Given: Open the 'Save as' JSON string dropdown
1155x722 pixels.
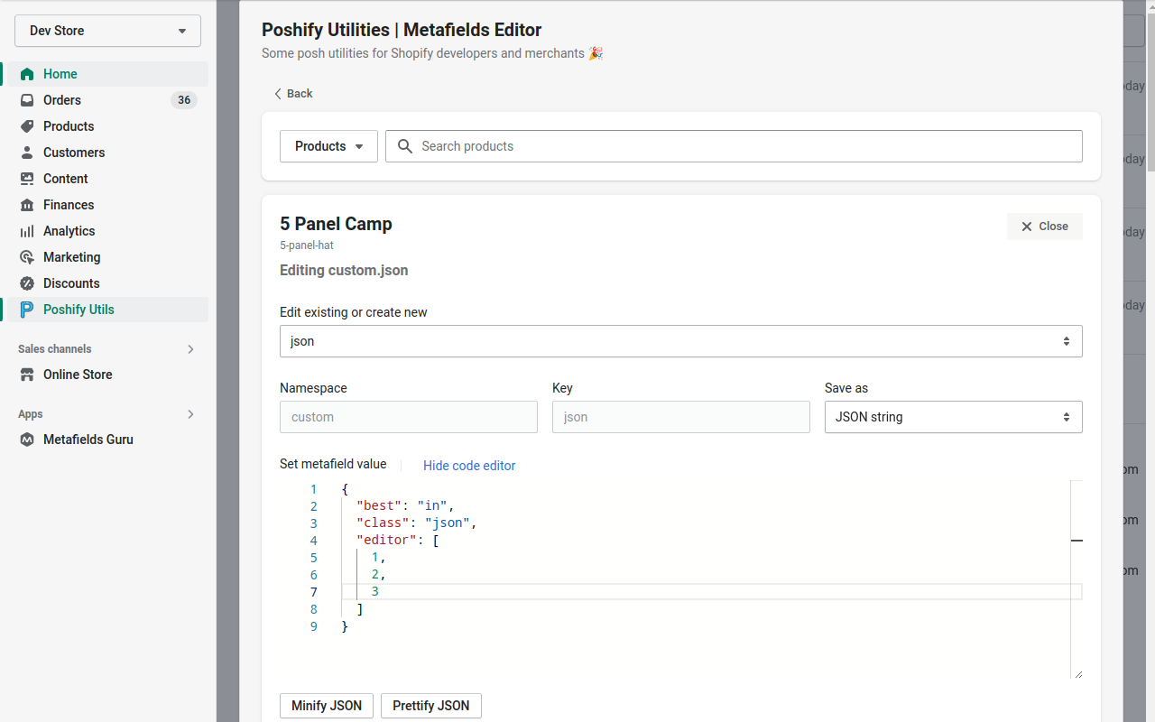Looking at the screenshot, I should [953, 416].
